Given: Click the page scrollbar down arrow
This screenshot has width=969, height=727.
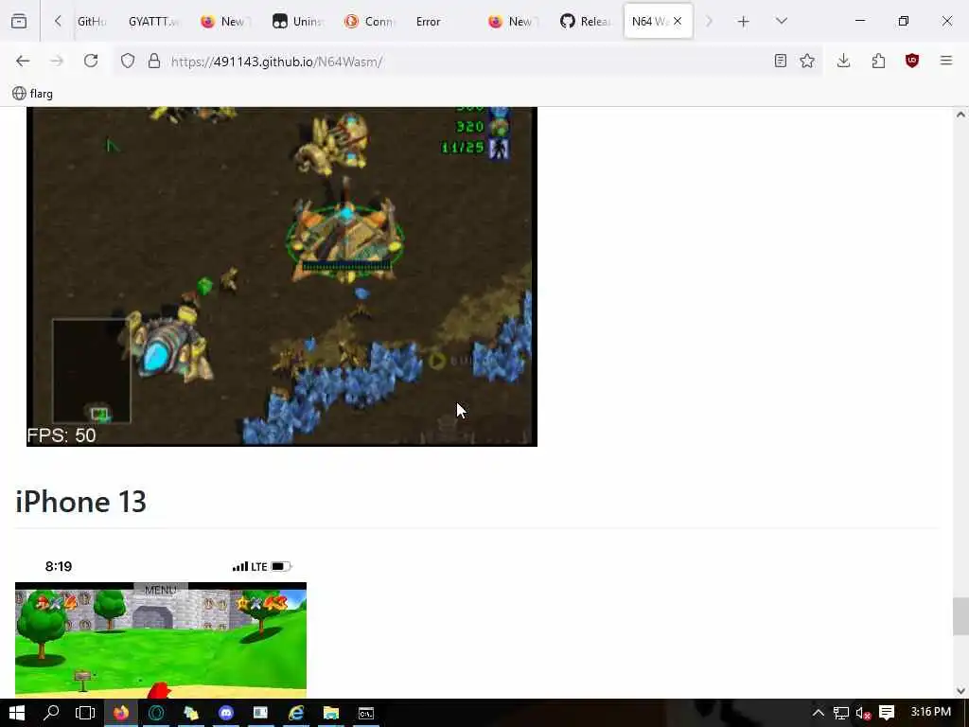Looking at the screenshot, I should tap(960, 690).
